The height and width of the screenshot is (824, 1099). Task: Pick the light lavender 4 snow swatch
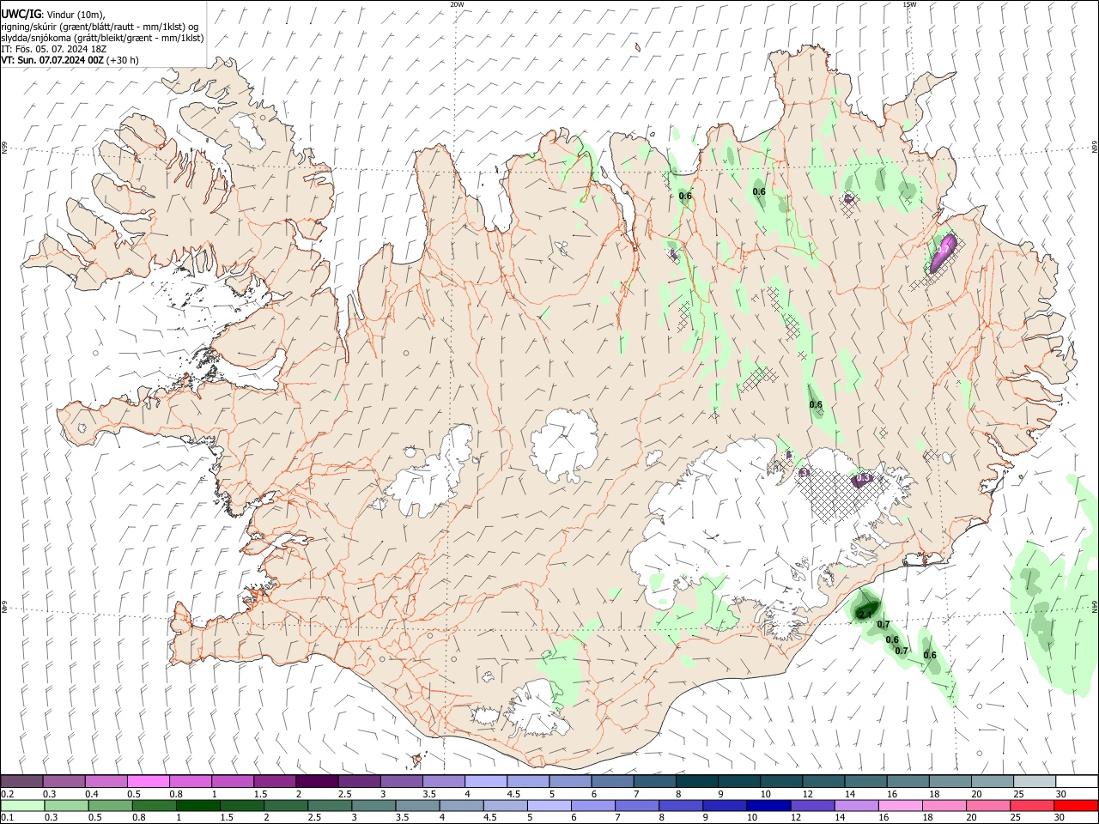(x=486, y=781)
